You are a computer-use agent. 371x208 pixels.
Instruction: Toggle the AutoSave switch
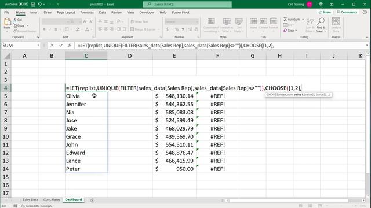(23, 4)
